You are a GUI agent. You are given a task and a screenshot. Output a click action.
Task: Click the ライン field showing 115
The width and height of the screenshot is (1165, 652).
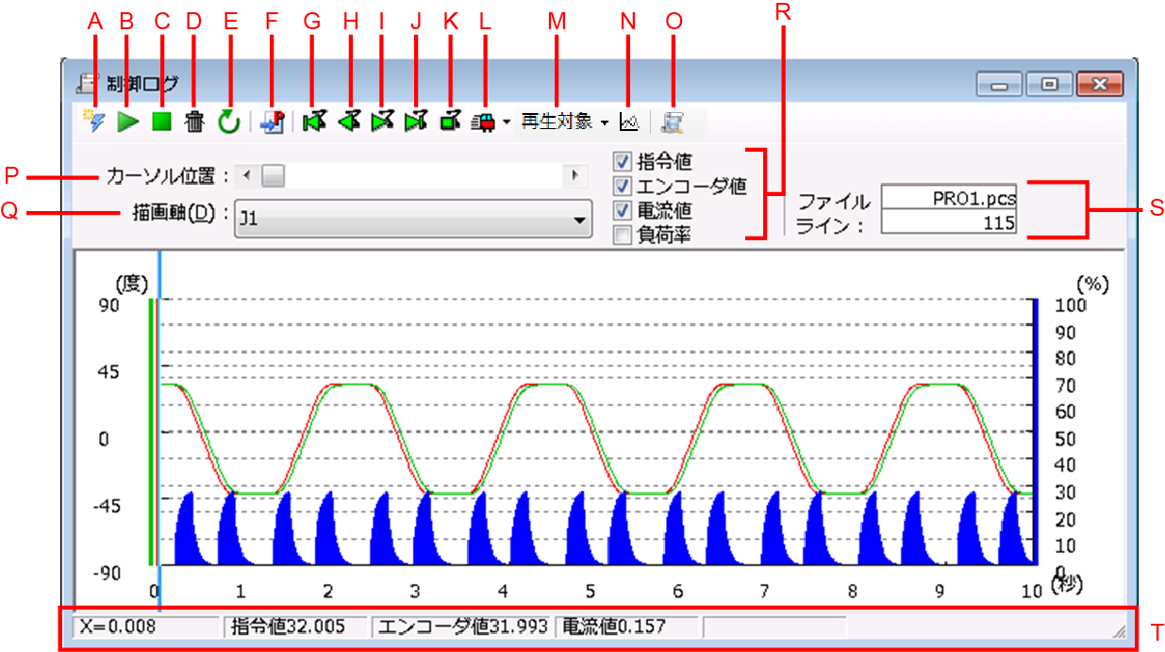(x=948, y=223)
